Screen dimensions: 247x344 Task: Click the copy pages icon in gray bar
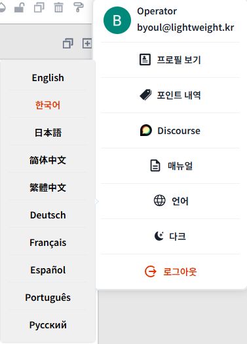(68, 43)
